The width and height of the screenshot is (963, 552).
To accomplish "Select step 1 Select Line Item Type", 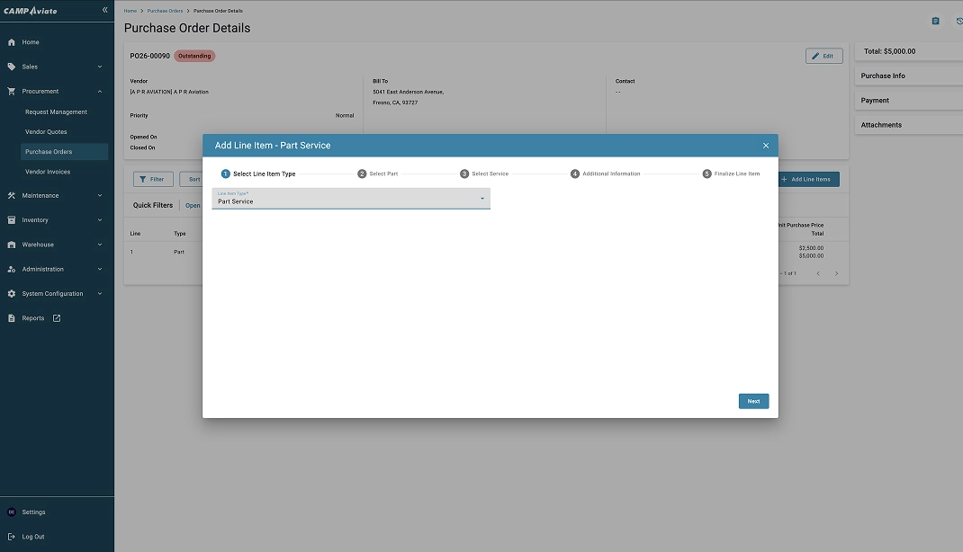I will coord(258,174).
